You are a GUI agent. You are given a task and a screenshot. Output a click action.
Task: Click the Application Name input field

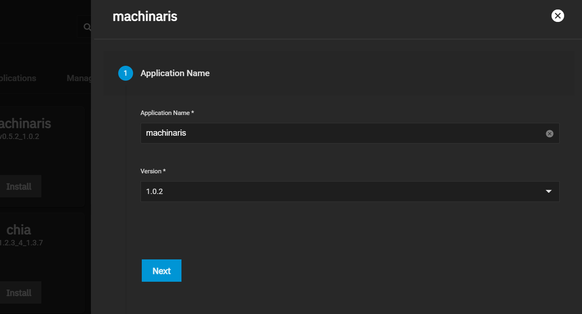(350, 133)
